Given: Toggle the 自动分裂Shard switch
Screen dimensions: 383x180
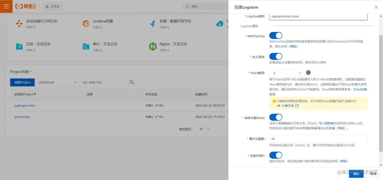Looking at the screenshot, I should [276, 117].
